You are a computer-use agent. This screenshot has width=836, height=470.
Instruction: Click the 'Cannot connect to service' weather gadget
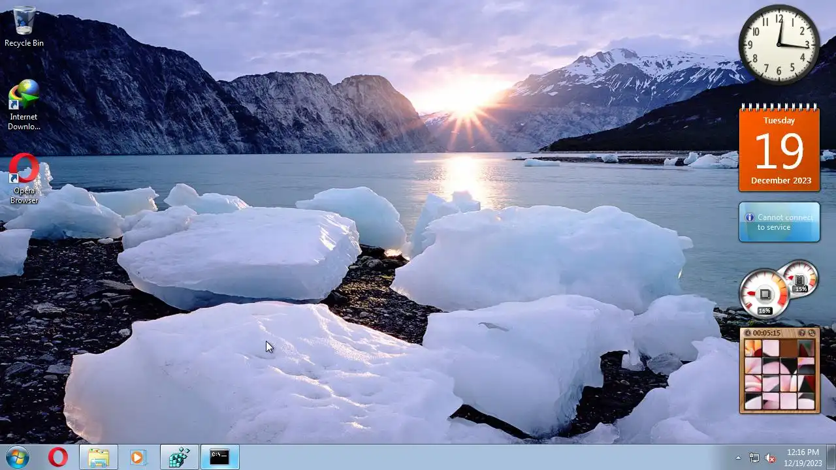pyautogui.click(x=779, y=222)
